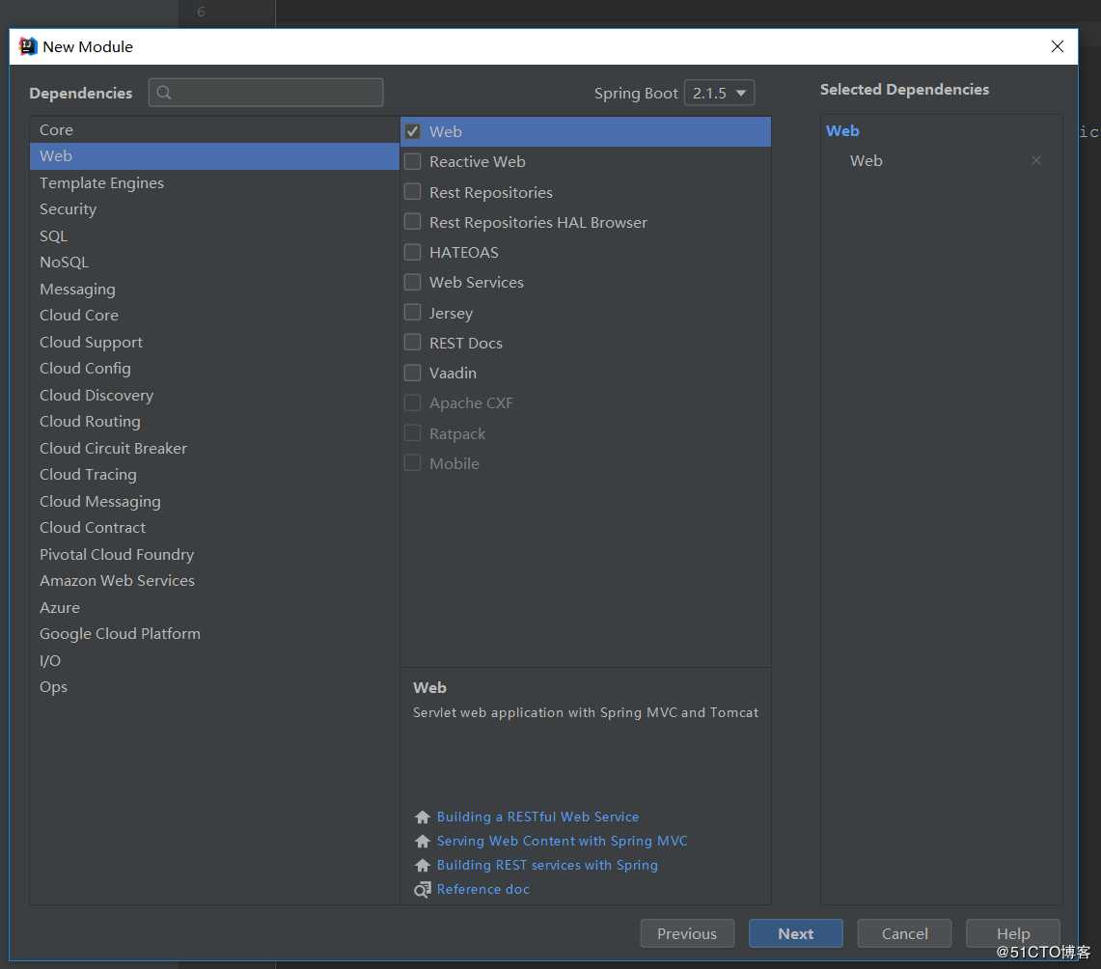
Task: Open Building REST services with Spring link
Action: [547, 865]
